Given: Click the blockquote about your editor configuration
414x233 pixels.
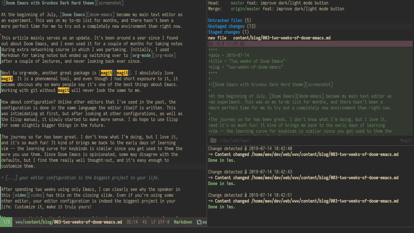Looking at the screenshot, I should (80, 178).
